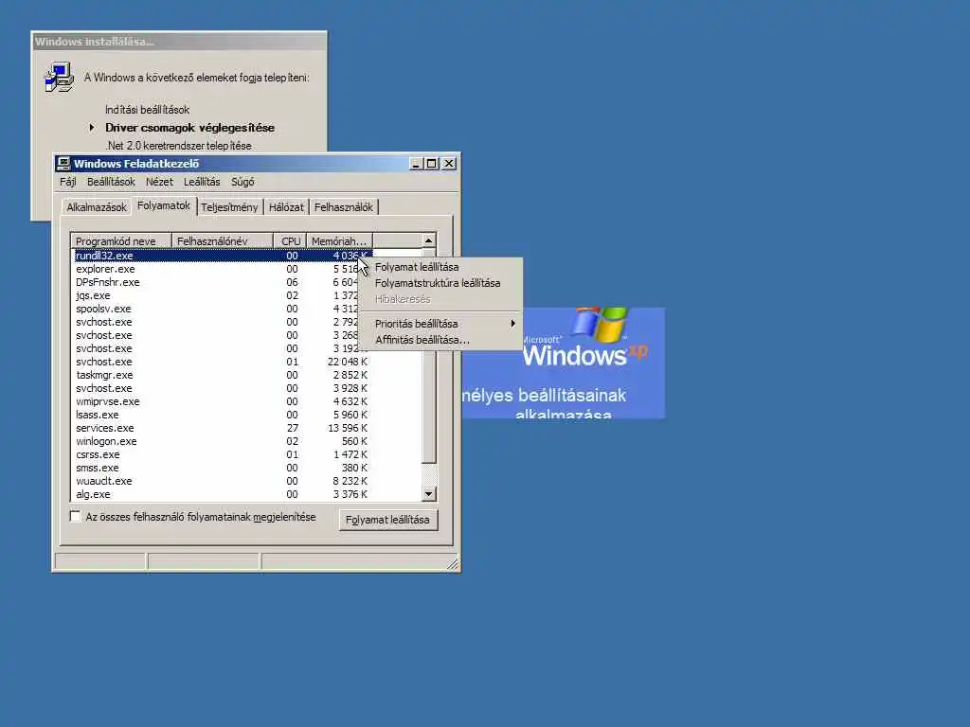Open the Fájl menu
Viewport: 970px width, 727px height.
click(x=68, y=182)
